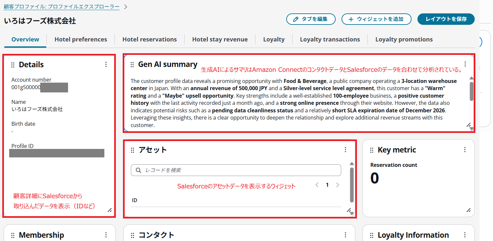
Task: Go to next page in アセット widget
Action: tap(338, 185)
